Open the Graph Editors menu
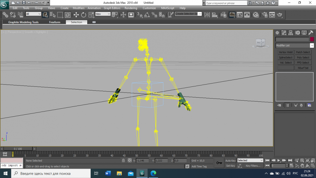This screenshot has height=178, width=316. [112, 8]
